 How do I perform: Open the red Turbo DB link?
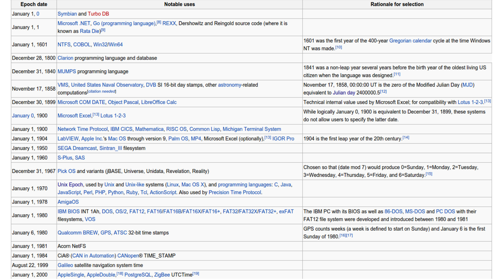98,14
